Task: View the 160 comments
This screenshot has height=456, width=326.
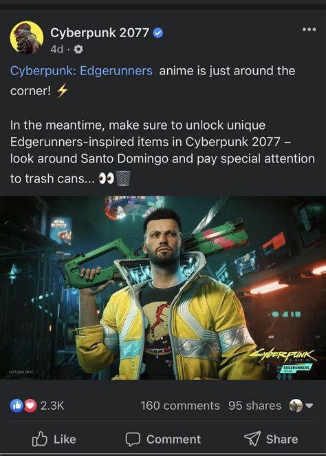Action: click(x=180, y=406)
